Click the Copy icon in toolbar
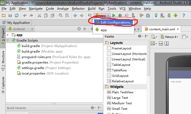The image size is (191, 114). pyautogui.click(x=46, y=15)
